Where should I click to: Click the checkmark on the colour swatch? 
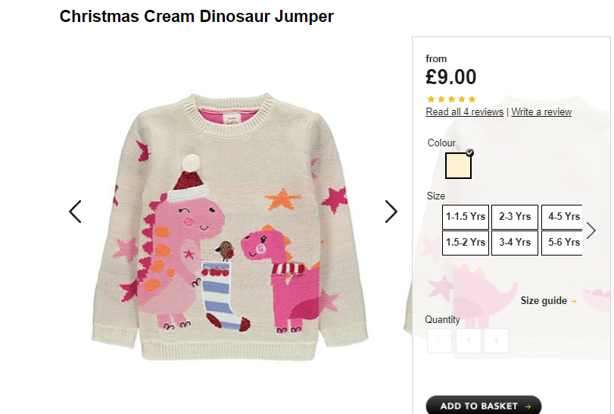pos(470,152)
